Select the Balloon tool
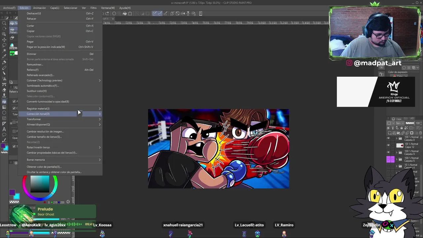The image size is (423, 238). (4, 135)
